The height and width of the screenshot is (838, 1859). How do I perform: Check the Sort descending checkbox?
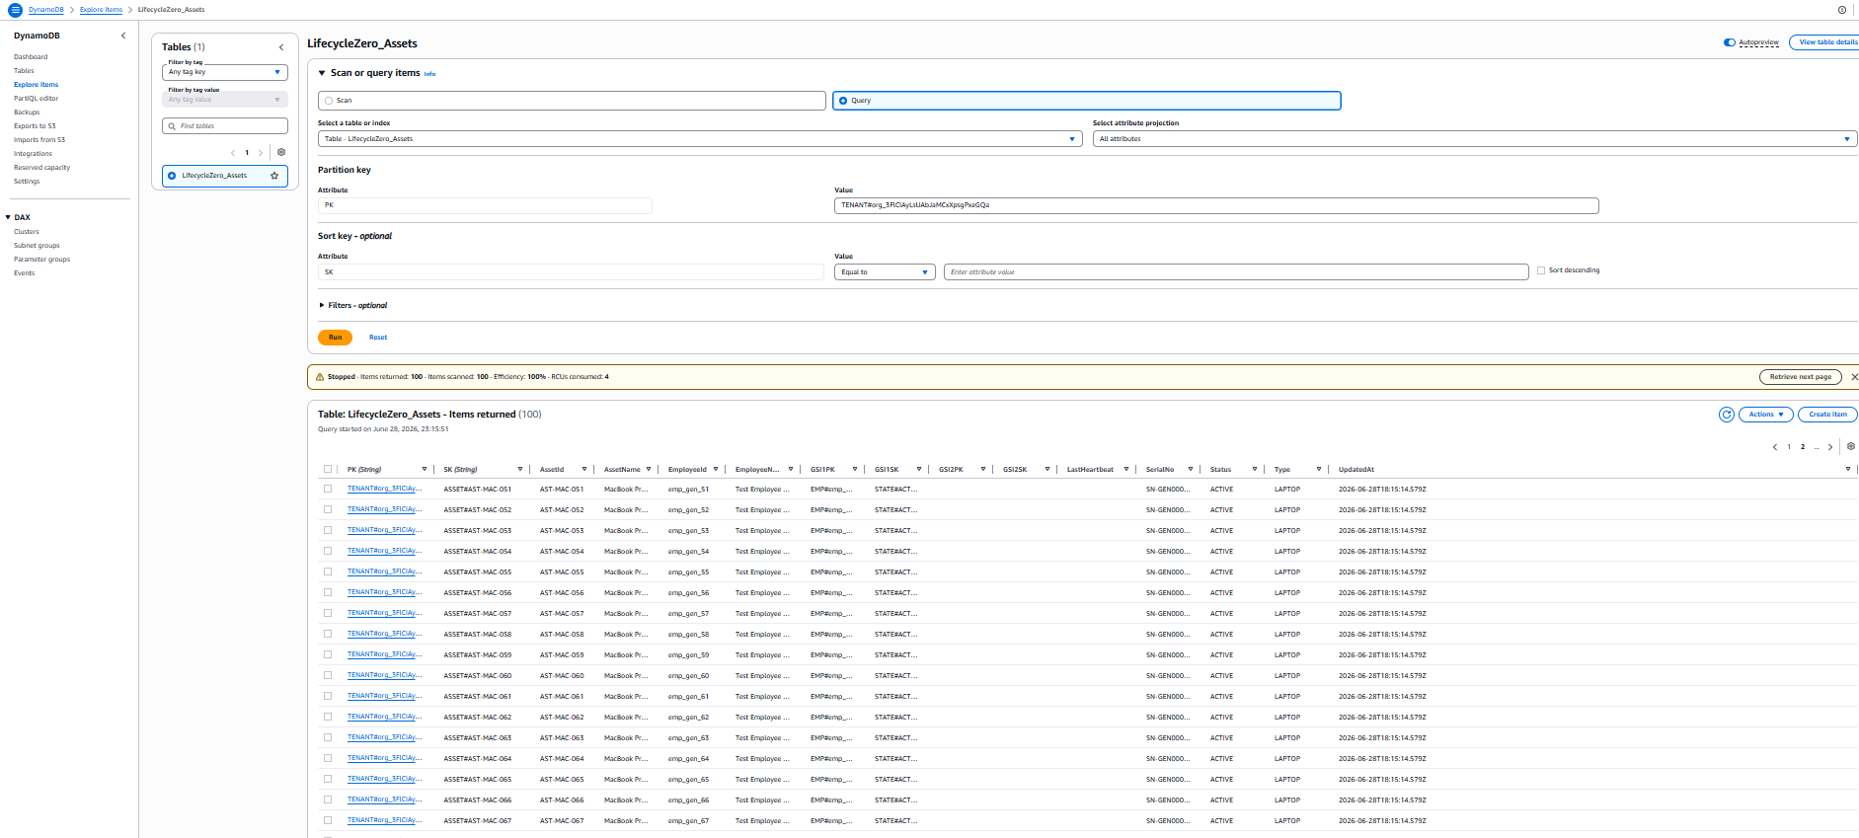coord(1541,270)
